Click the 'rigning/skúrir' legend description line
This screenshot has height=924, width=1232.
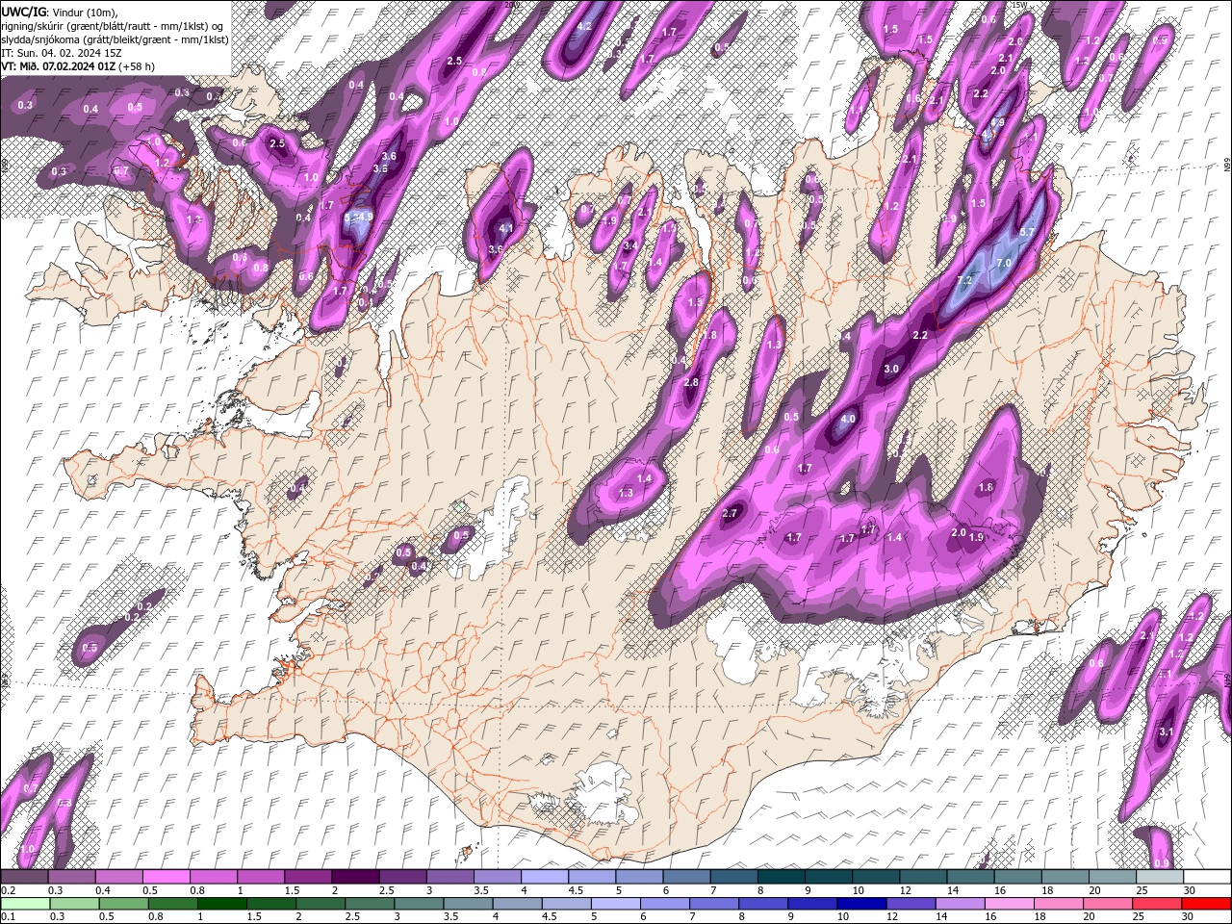point(114,25)
